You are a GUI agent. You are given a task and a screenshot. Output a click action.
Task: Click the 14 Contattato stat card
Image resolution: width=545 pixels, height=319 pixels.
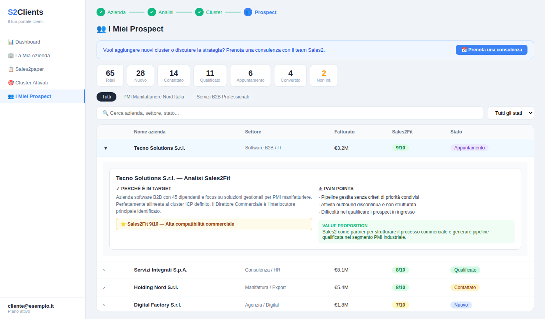174,75
